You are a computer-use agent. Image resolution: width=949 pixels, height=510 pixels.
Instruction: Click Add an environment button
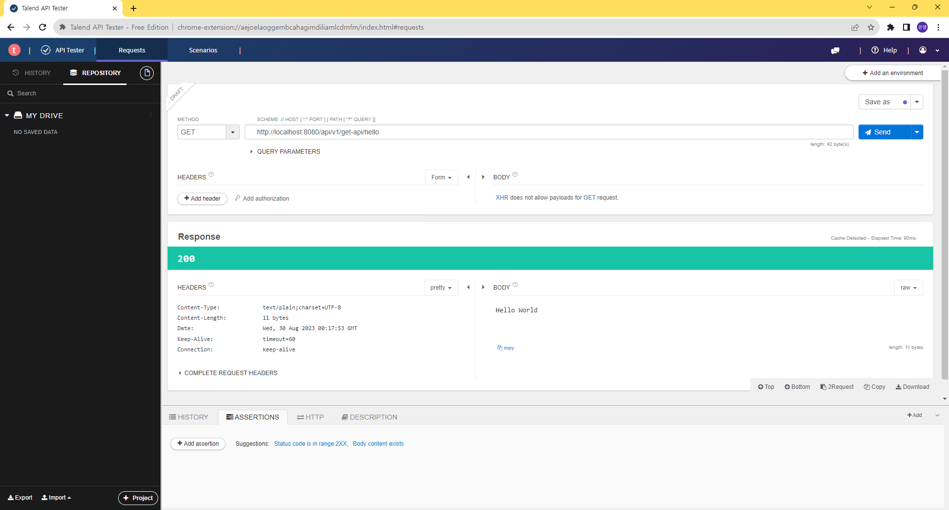click(893, 73)
